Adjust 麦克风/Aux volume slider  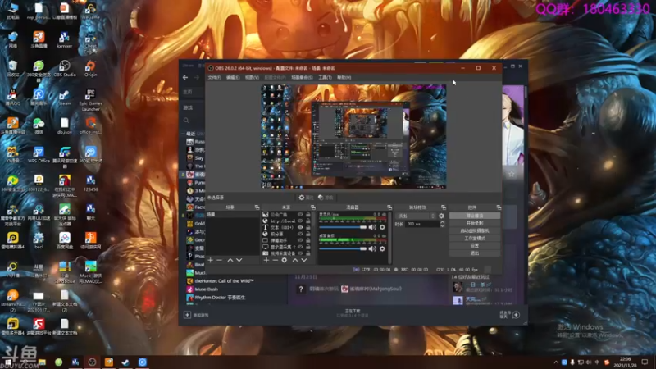(343, 227)
